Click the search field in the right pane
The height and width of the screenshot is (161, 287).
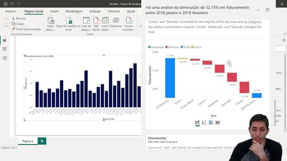click(x=281, y=49)
